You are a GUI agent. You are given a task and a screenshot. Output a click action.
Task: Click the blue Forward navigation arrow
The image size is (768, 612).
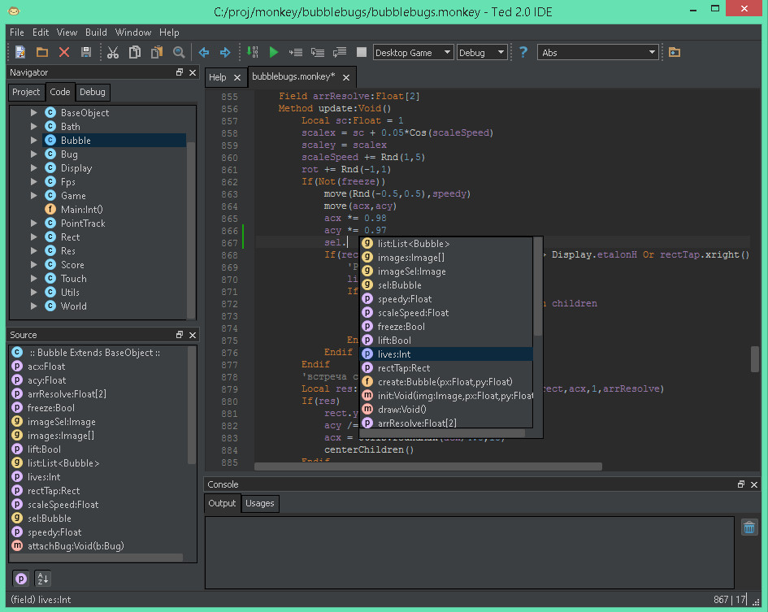(x=225, y=53)
